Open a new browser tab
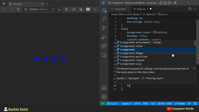The image size is (199, 112). click(47, 4)
